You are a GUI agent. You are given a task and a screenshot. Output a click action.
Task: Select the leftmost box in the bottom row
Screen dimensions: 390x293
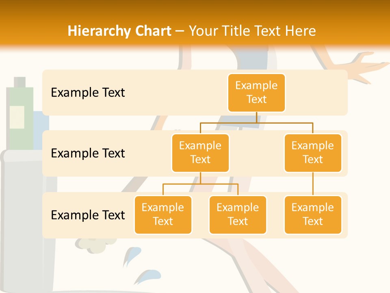pyautogui.click(x=163, y=215)
